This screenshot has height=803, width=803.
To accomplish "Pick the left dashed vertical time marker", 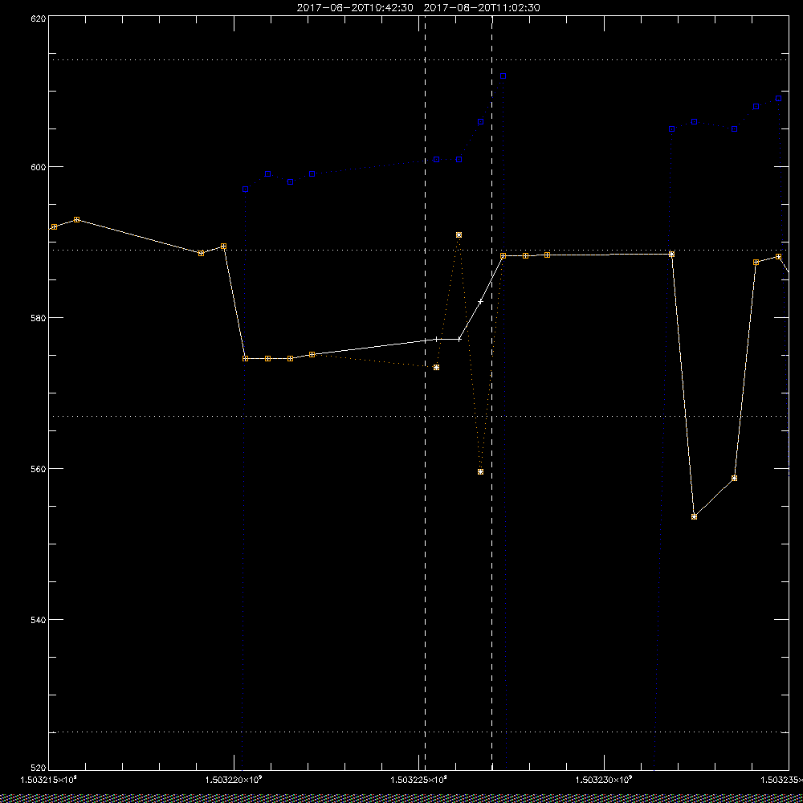I will [x=425, y=393].
